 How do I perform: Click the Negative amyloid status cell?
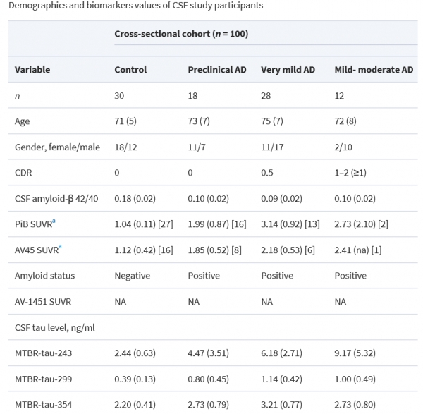(132, 276)
